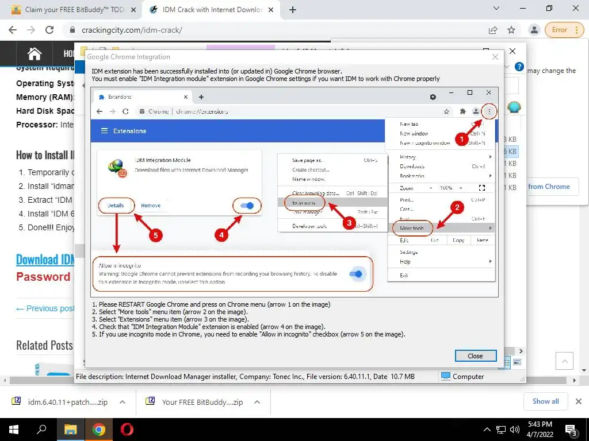Click Show all downloads
589x441 pixels.
(545, 401)
